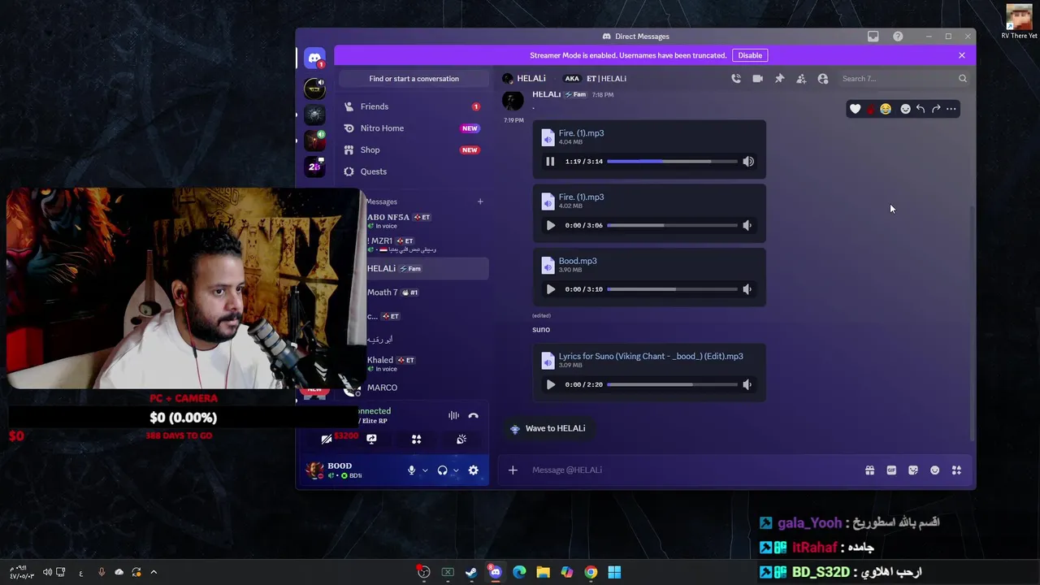The height and width of the screenshot is (585, 1040).
Task: Open Discord user settings gear
Action: [473, 470]
